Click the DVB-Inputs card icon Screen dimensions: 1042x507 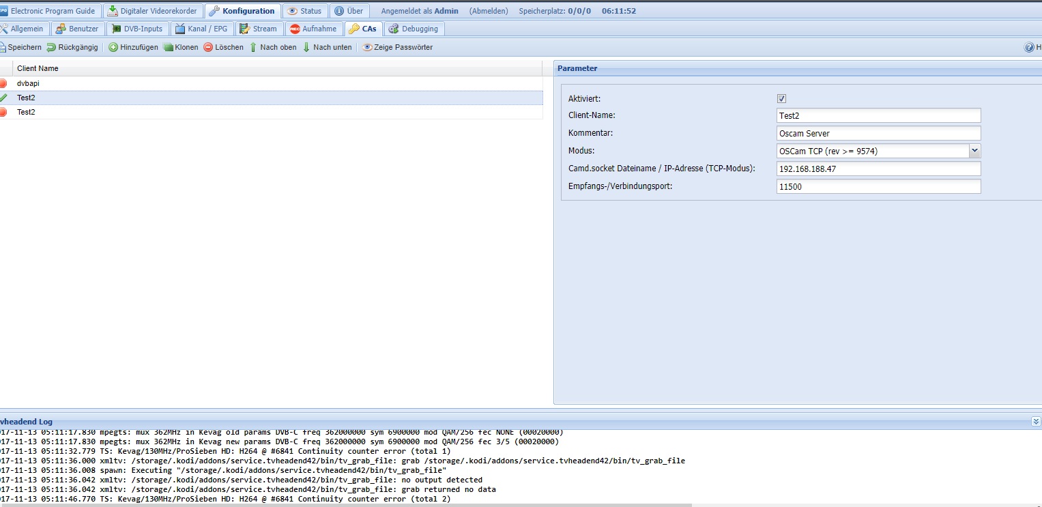tap(115, 29)
